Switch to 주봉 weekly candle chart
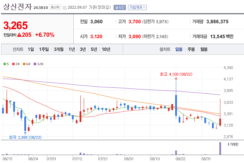The width and height of the screenshot is (244, 163). click(191, 49)
